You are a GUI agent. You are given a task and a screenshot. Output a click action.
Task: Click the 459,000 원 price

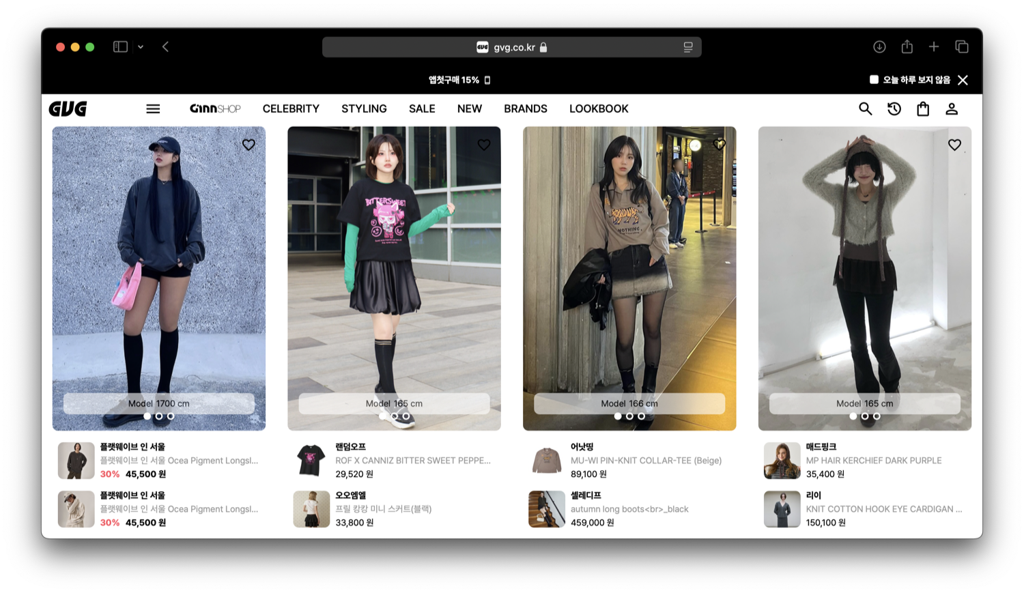pyautogui.click(x=592, y=523)
